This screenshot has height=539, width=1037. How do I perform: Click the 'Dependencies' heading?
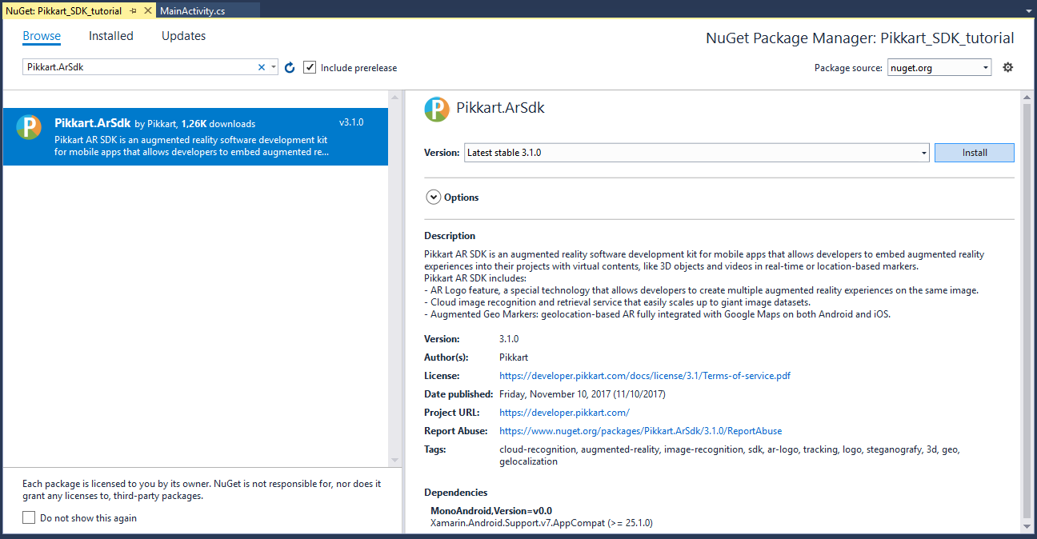tap(456, 493)
